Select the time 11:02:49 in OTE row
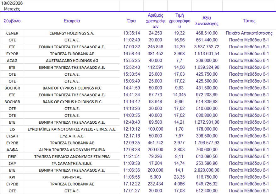This screenshot has height=194, width=276. [x=131, y=40]
